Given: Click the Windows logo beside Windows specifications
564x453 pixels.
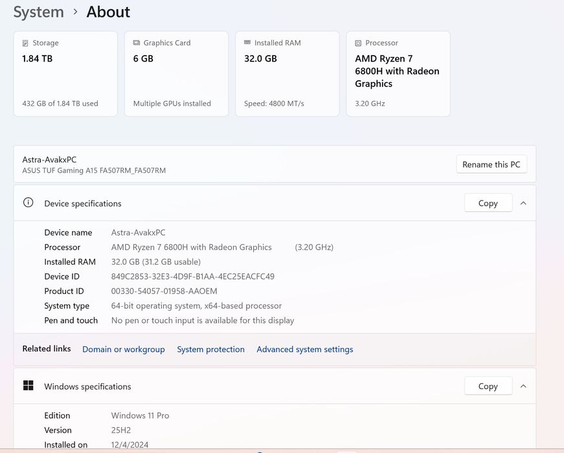Looking at the screenshot, I should click(x=28, y=386).
